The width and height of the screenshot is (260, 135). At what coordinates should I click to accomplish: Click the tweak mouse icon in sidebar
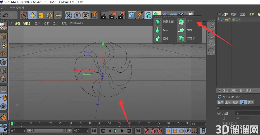(x=3, y=98)
